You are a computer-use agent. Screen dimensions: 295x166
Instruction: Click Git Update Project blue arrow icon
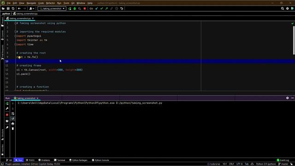[x=97, y=8]
